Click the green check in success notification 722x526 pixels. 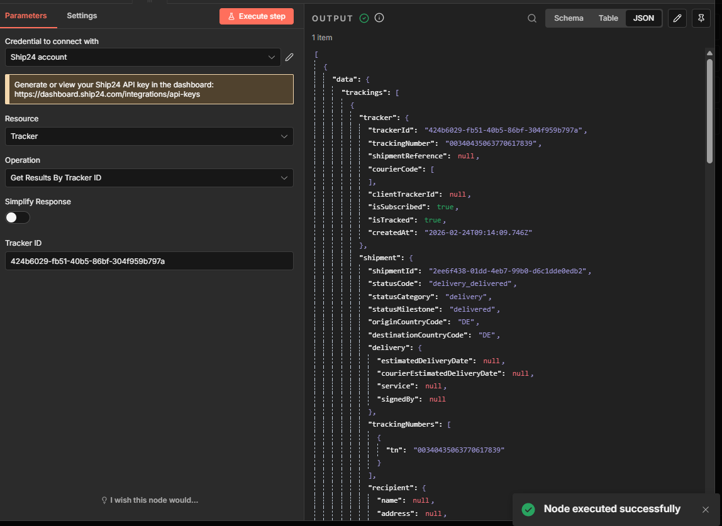point(528,510)
